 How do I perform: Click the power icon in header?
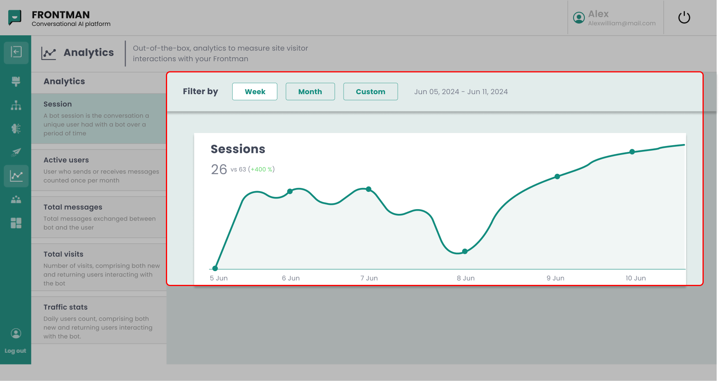point(684,18)
